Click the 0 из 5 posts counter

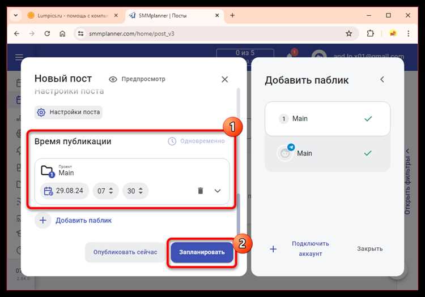(245, 54)
